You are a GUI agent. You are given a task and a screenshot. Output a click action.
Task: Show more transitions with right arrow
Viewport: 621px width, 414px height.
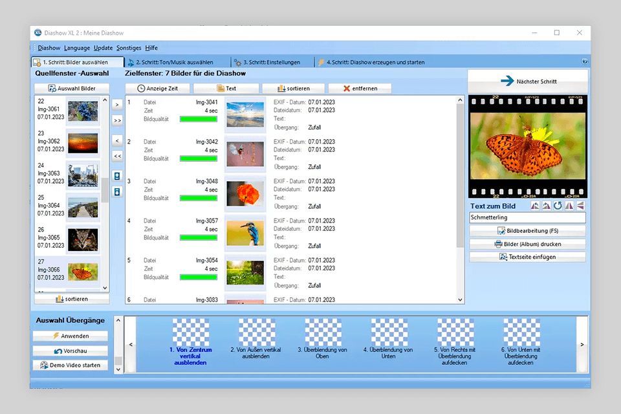pyautogui.click(x=582, y=344)
